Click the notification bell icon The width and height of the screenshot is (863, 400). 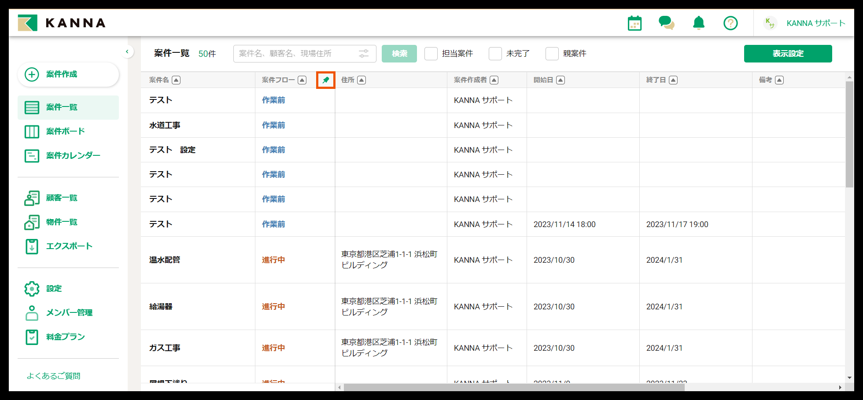[x=698, y=23]
